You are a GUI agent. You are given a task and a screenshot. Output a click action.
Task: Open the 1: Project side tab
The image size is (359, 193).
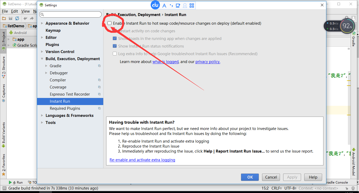4,41
